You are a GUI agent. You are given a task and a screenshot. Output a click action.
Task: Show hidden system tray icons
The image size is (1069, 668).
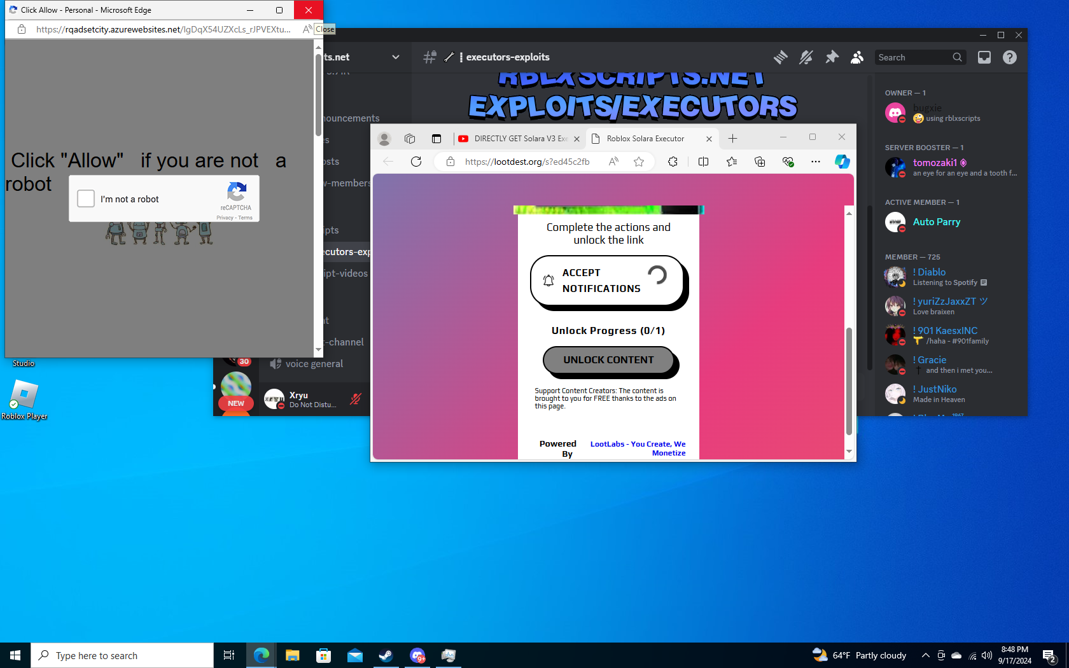point(926,655)
